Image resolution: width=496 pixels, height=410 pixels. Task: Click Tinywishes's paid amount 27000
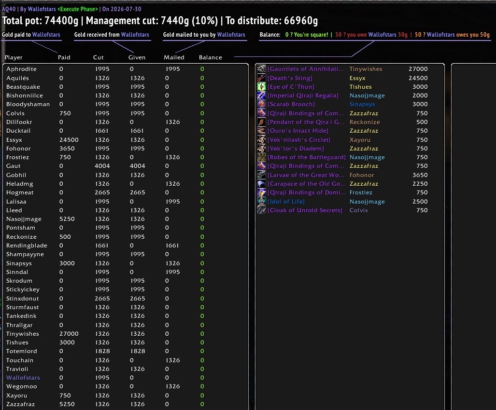click(x=69, y=334)
